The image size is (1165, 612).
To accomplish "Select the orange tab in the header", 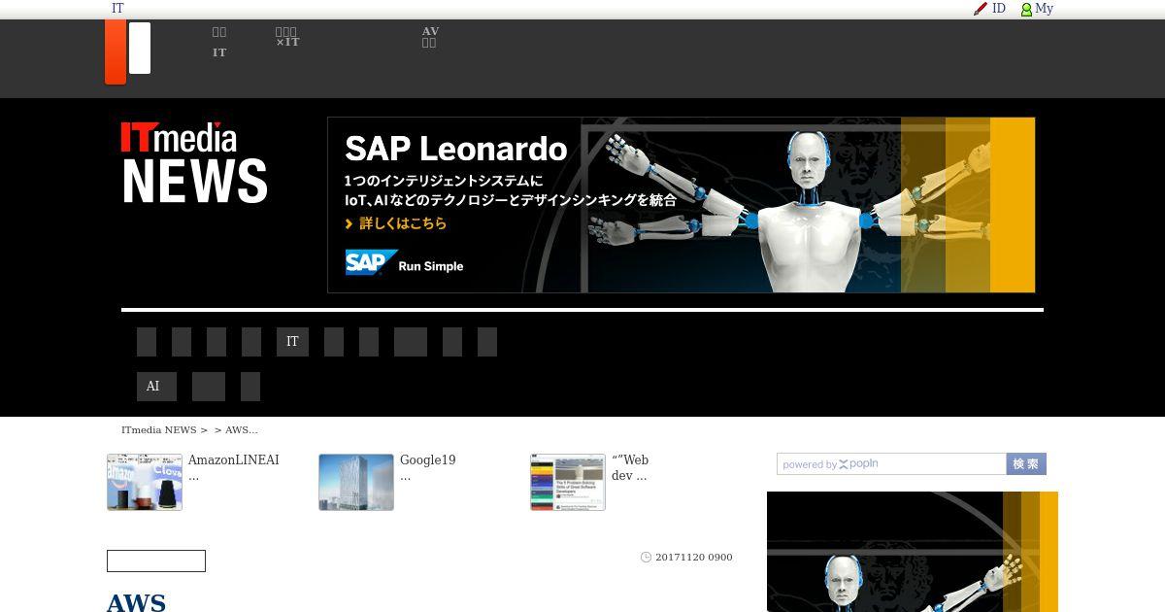I will click(x=116, y=51).
